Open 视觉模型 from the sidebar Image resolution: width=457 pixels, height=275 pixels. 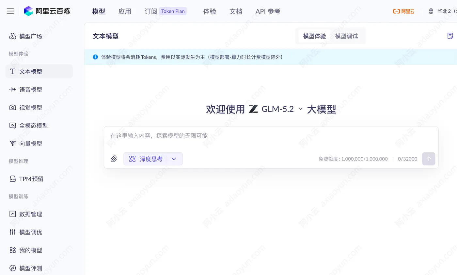(x=39, y=107)
